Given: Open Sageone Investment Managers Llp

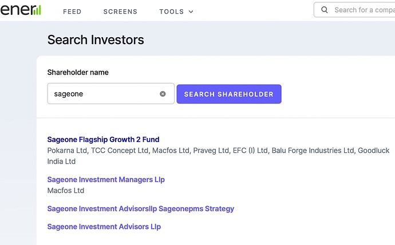Looking at the screenshot, I should 106,180.
